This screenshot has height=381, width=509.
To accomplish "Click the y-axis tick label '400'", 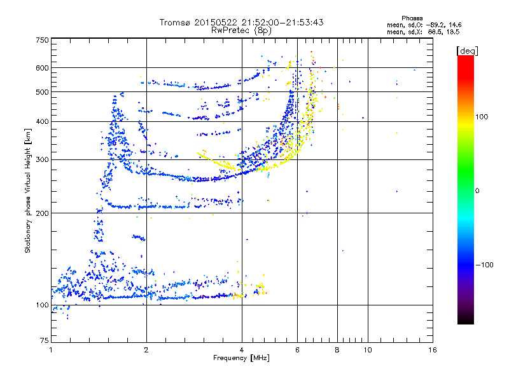I will (x=43, y=122).
